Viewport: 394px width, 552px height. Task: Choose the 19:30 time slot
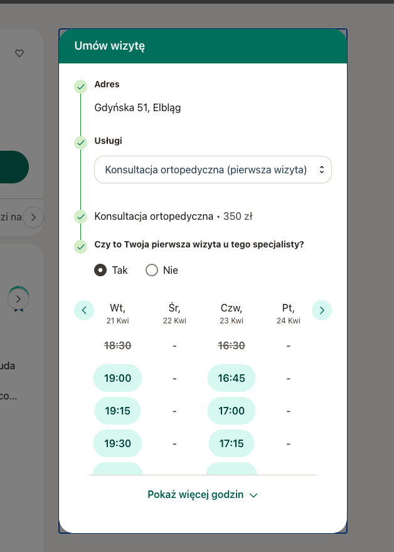click(x=117, y=443)
